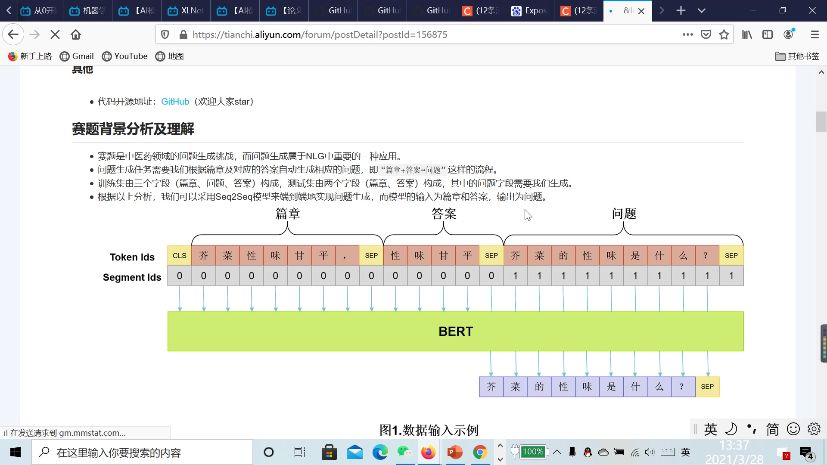Click page scrollbar up arrow
The image size is (827, 465).
tap(821, 72)
